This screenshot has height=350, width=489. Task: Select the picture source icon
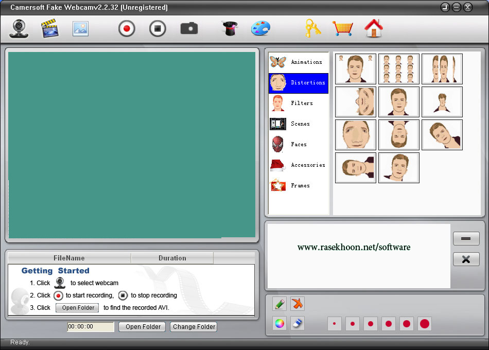(81, 28)
